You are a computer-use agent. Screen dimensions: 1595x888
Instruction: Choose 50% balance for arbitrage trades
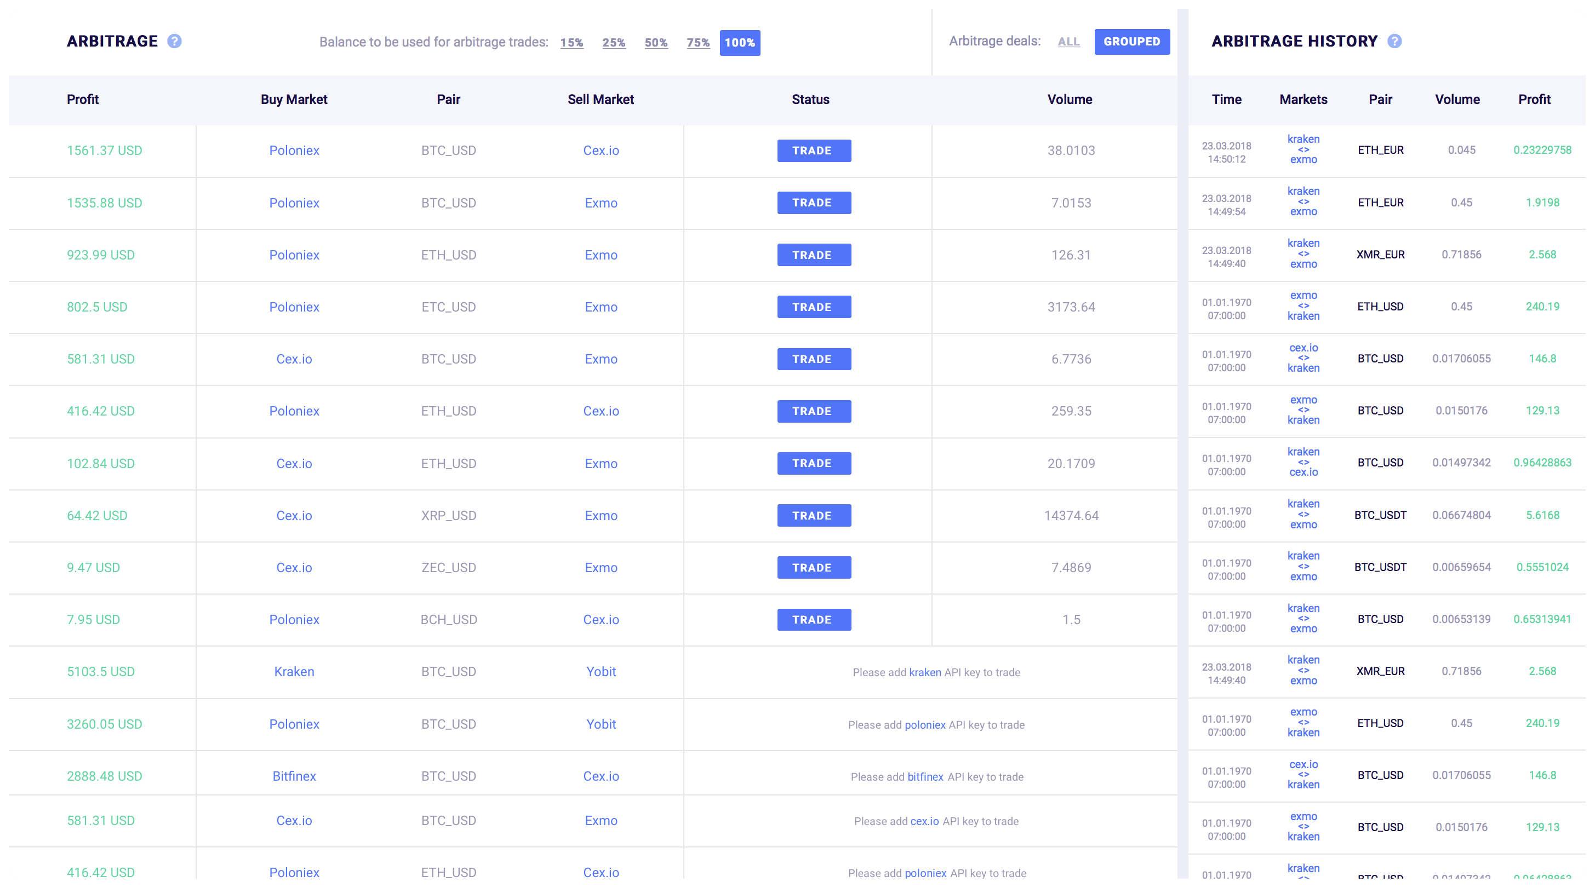656,43
